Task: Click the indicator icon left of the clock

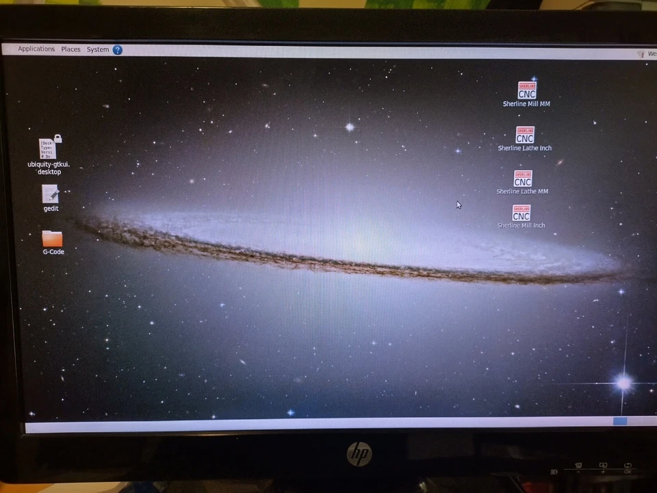Action: tap(641, 53)
